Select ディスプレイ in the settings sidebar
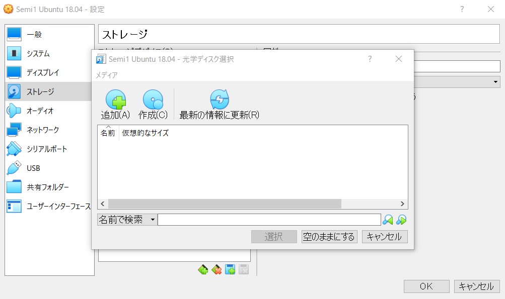 click(x=50, y=72)
